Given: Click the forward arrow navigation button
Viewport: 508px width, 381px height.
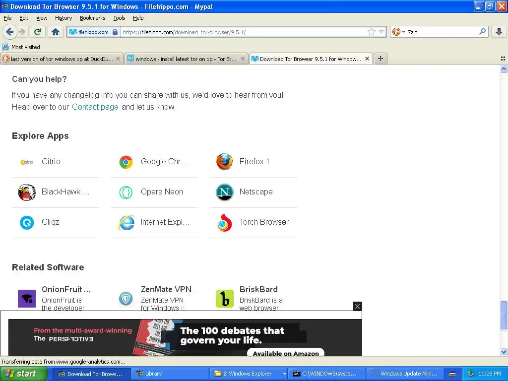Looking at the screenshot, I should coord(22,32).
